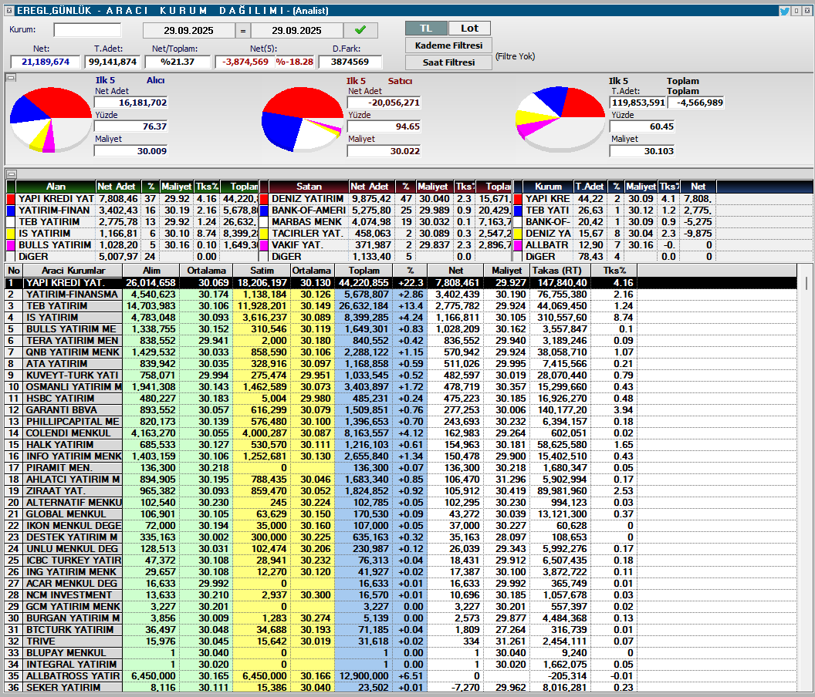Screen dimensions: 815x697
Task: Click the end date field right of equals button
Action: pos(297,31)
